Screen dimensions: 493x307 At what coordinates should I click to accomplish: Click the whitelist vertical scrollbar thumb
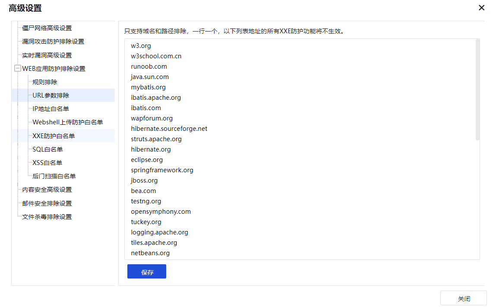click(x=477, y=89)
